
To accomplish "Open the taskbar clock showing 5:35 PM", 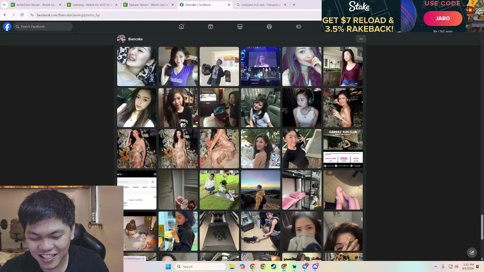I will (468, 267).
